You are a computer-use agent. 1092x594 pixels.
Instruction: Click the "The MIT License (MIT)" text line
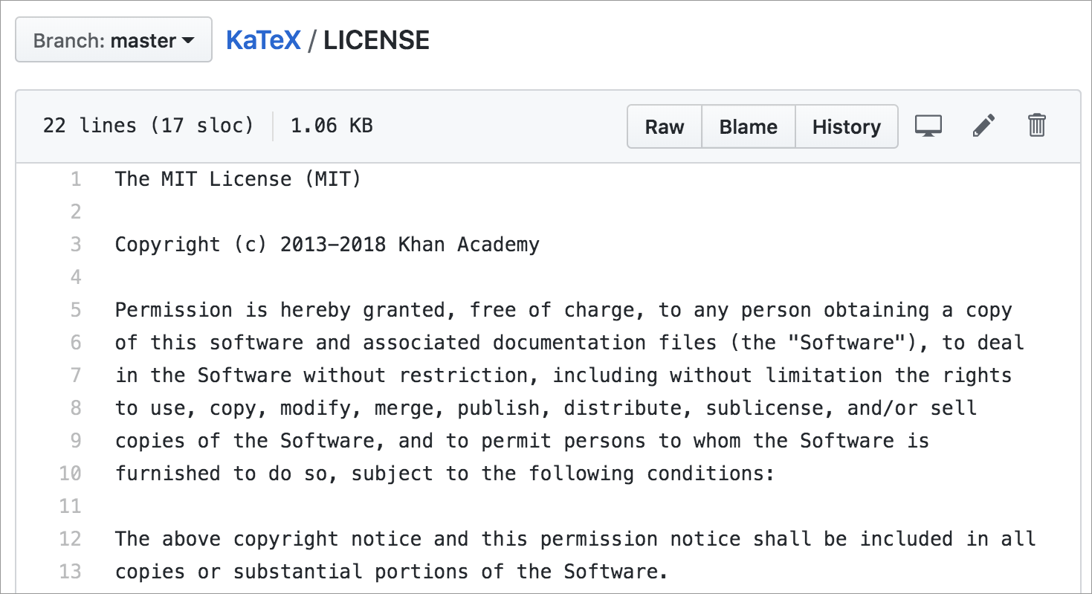(x=238, y=179)
